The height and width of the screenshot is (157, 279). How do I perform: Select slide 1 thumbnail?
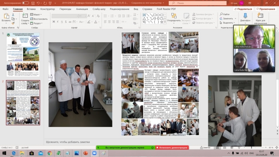pos(23,55)
